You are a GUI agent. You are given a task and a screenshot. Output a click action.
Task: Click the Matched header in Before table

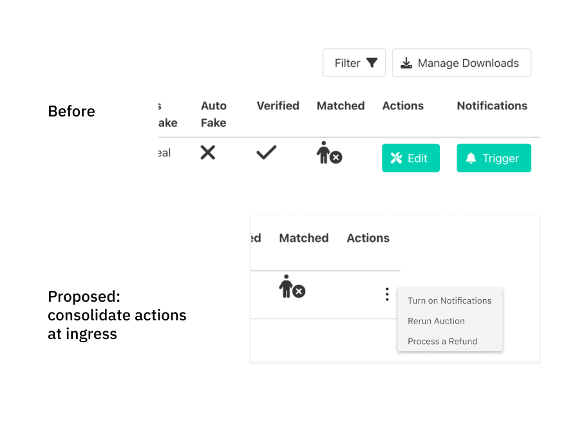coord(341,106)
